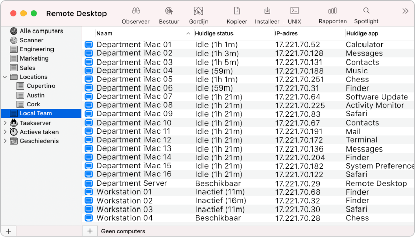Expand the Geschiedenis disclosure arrow
415x238 pixels.
(x=5, y=141)
